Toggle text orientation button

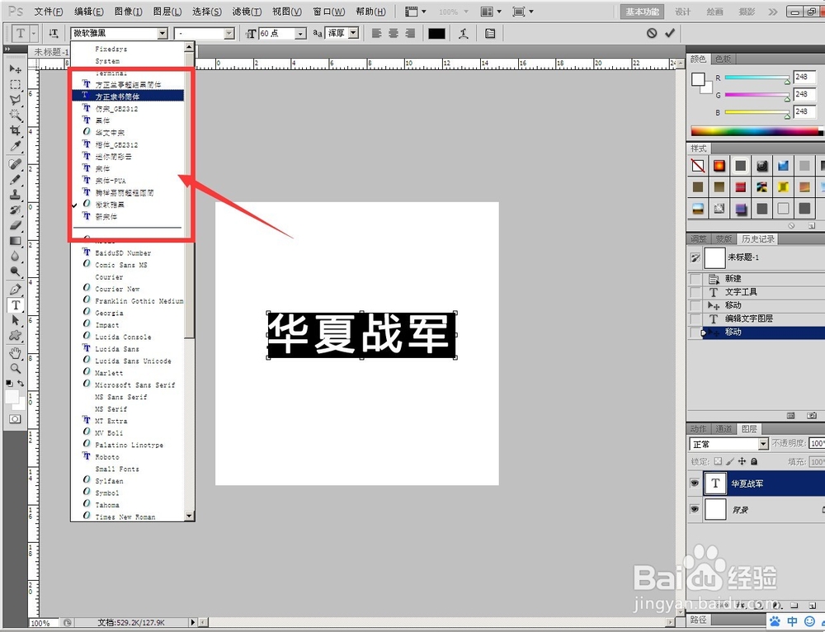coord(53,33)
